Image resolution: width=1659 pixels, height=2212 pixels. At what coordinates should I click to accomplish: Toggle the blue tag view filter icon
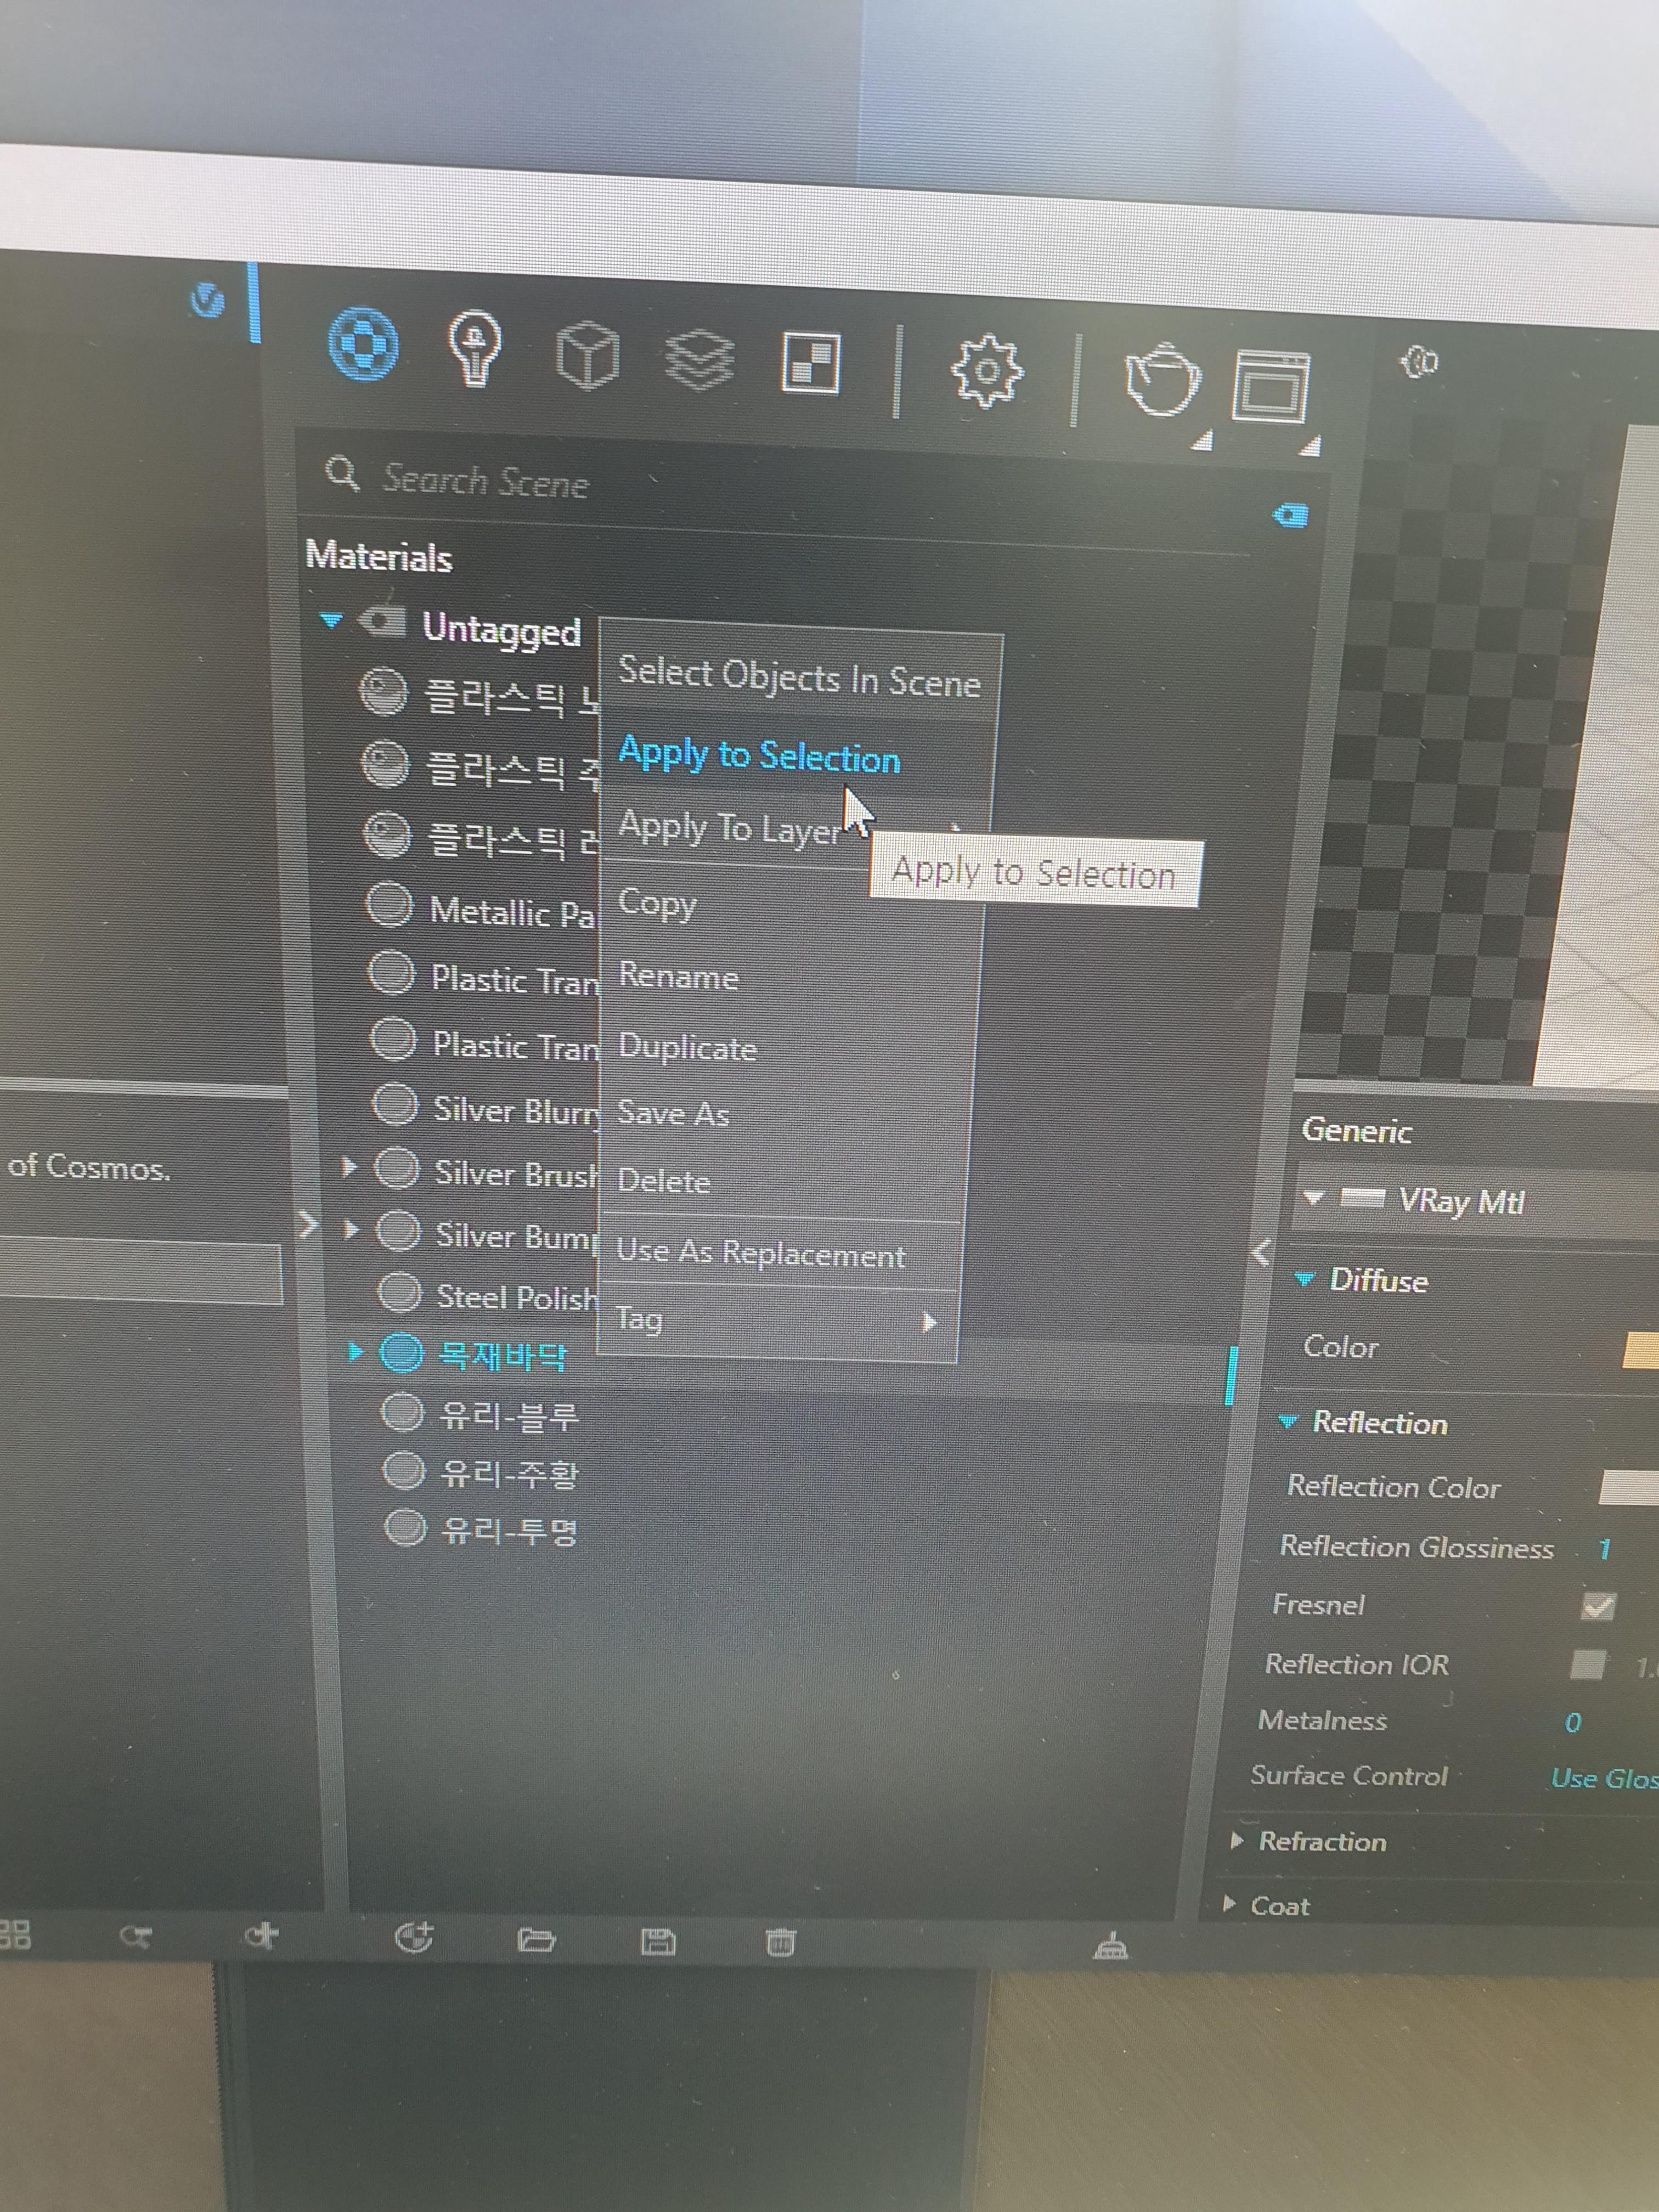(x=1290, y=515)
